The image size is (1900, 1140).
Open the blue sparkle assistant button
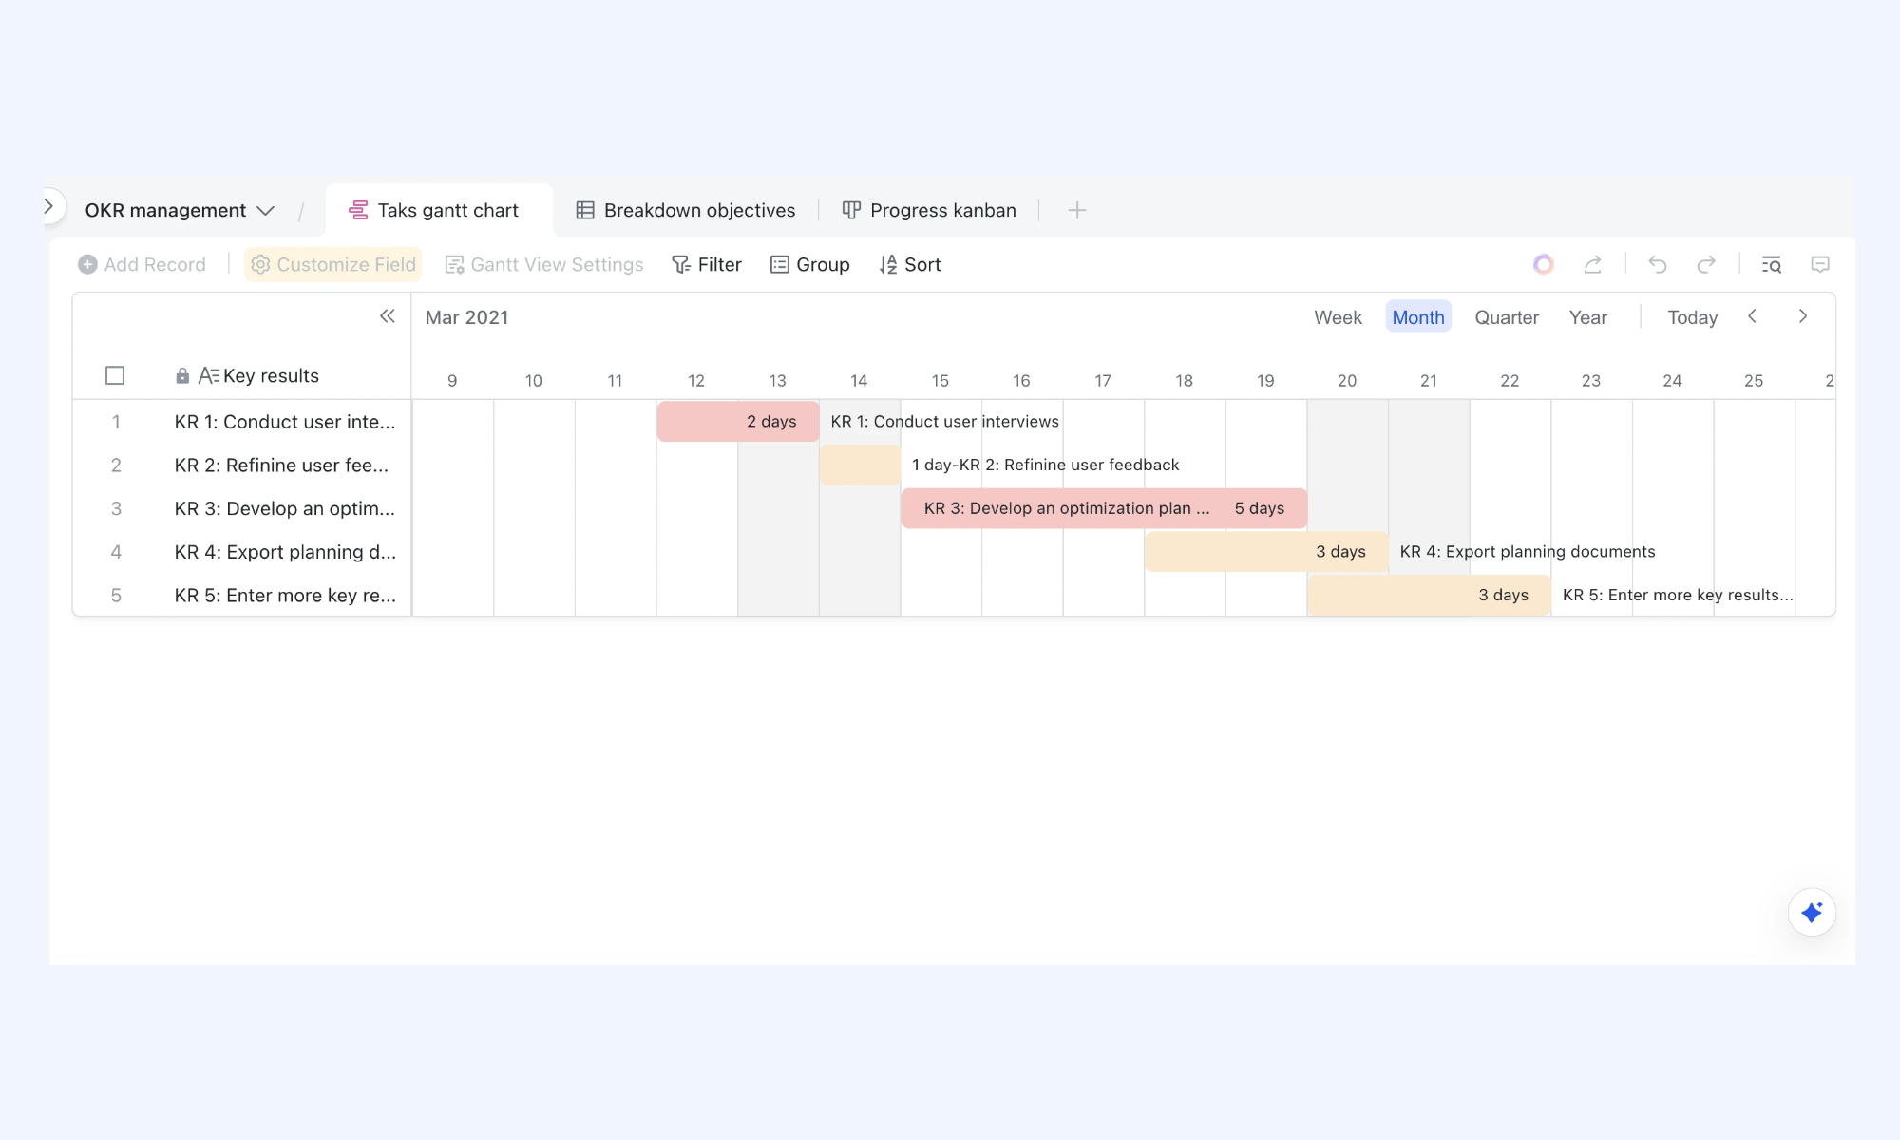click(1812, 913)
